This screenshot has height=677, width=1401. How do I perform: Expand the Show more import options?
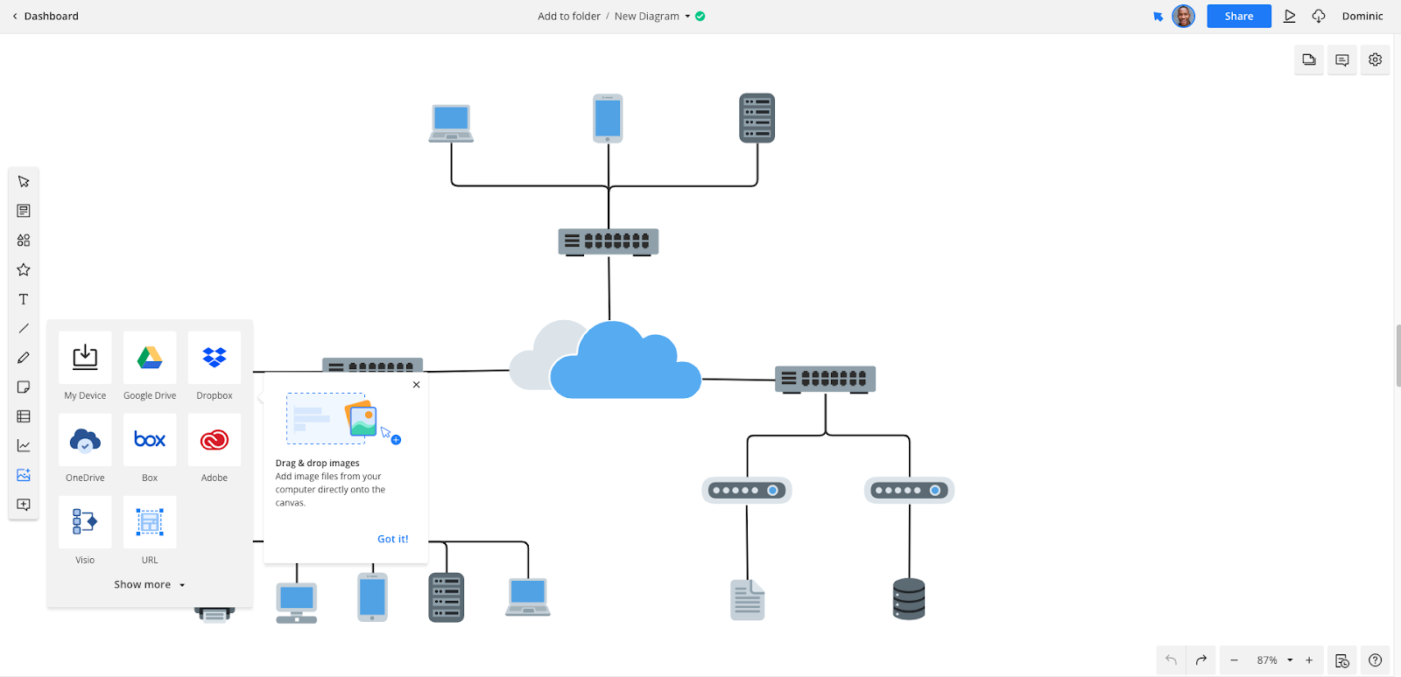coord(149,585)
